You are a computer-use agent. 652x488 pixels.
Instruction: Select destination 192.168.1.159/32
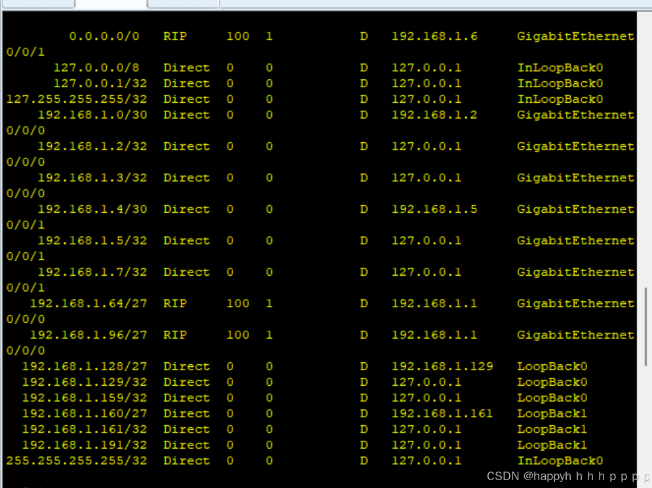point(85,398)
